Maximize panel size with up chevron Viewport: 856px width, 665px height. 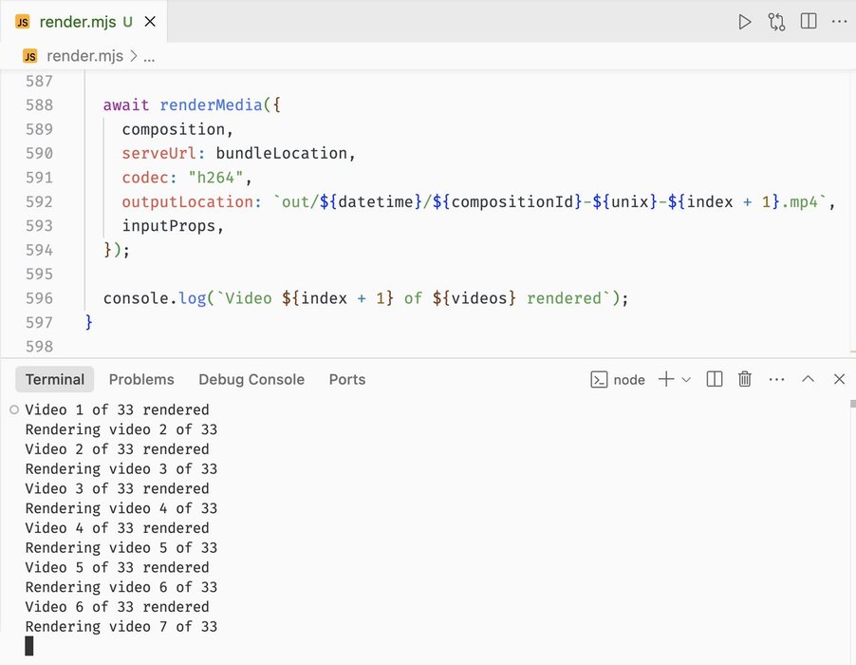point(808,379)
